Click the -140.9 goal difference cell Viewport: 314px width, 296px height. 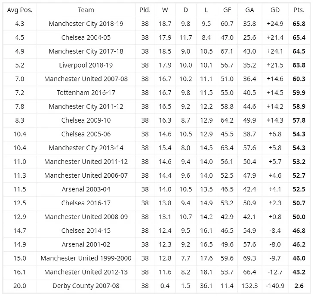coord(275,286)
